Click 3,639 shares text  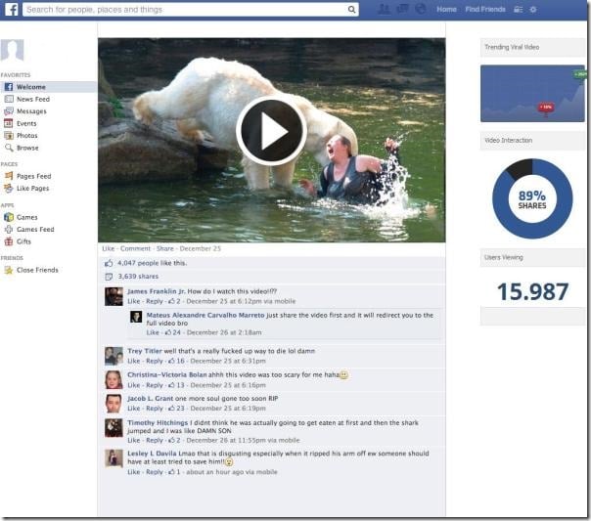(x=138, y=277)
